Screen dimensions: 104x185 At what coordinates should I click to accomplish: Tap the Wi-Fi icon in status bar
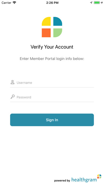(x=15, y=3)
